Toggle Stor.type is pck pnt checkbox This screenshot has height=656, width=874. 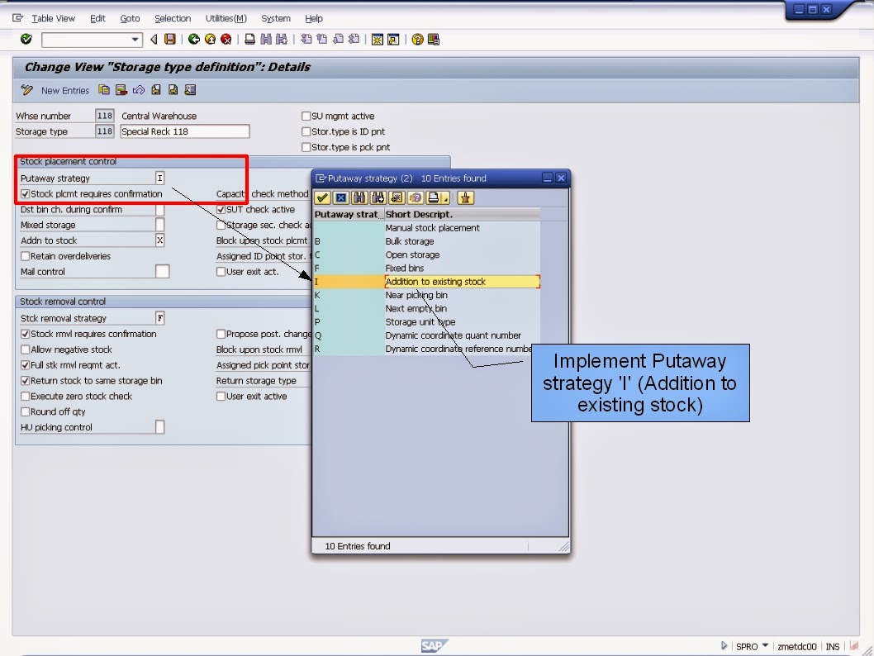306,147
